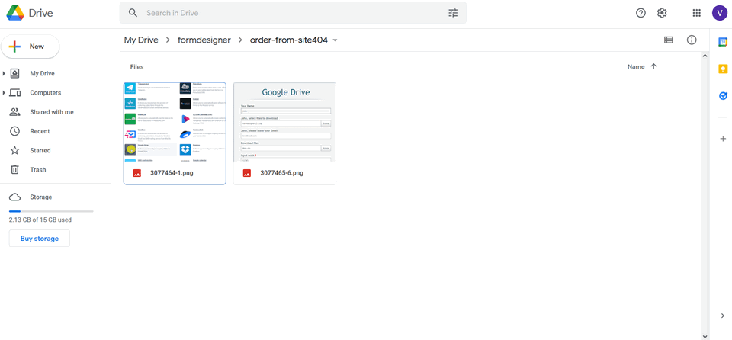Switch to list layout view
Image resolution: width=732 pixels, height=340 pixels.
[669, 40]
